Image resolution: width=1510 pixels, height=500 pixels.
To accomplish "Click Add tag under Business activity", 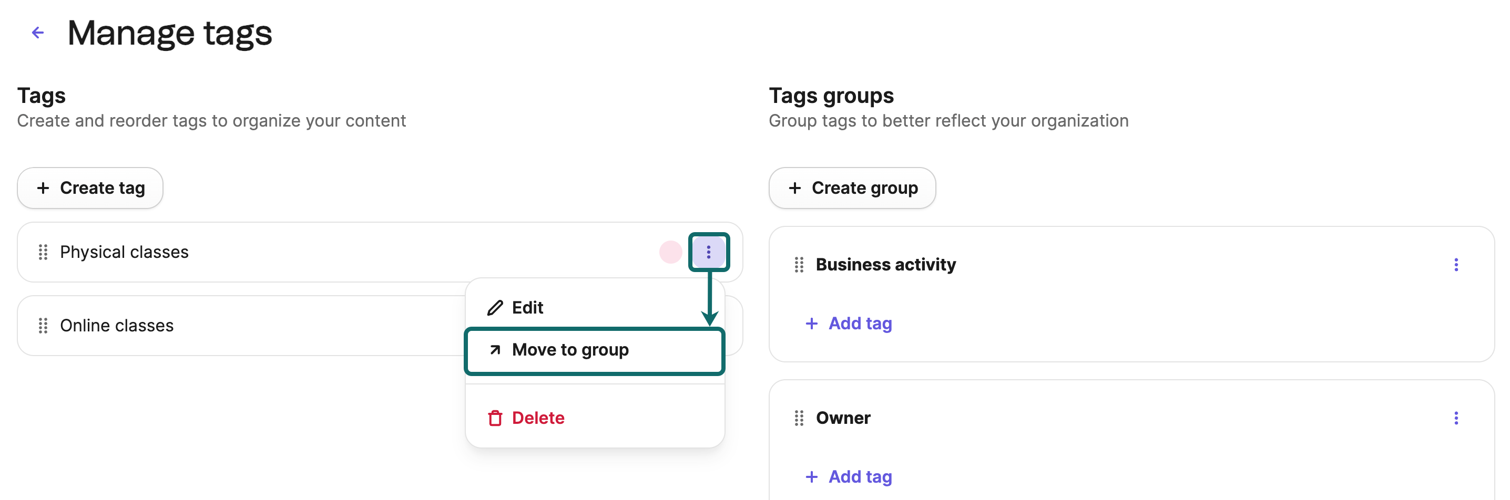I will coord(848,323).
